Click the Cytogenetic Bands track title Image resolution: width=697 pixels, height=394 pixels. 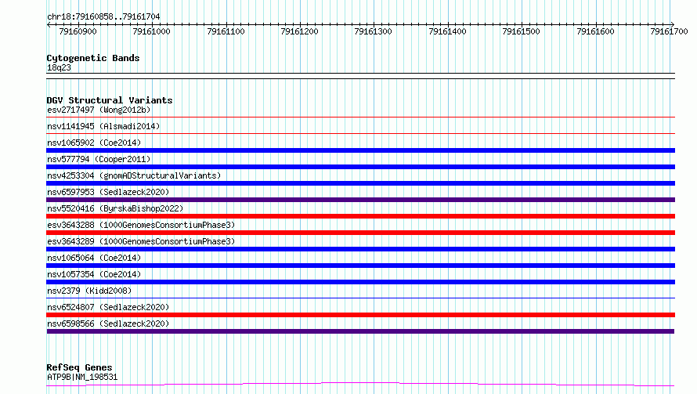93,58
